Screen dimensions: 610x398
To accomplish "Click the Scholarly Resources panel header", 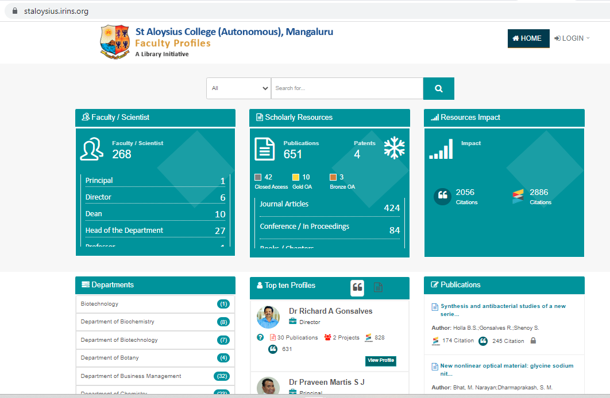I will 330,118.
